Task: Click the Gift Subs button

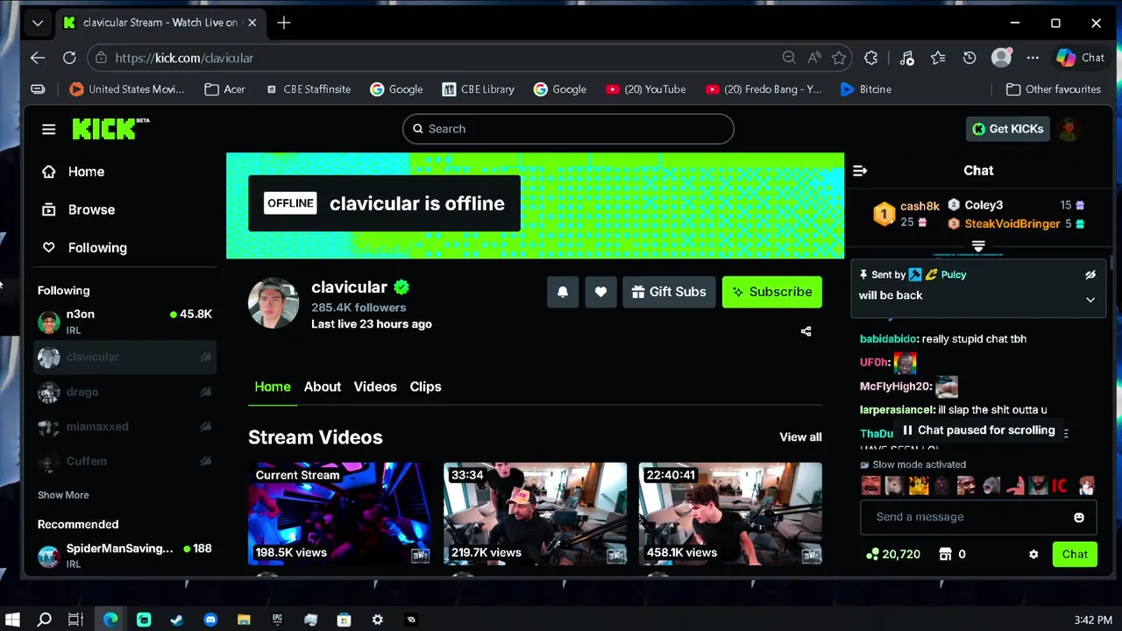Action: [x=669, y=292]
